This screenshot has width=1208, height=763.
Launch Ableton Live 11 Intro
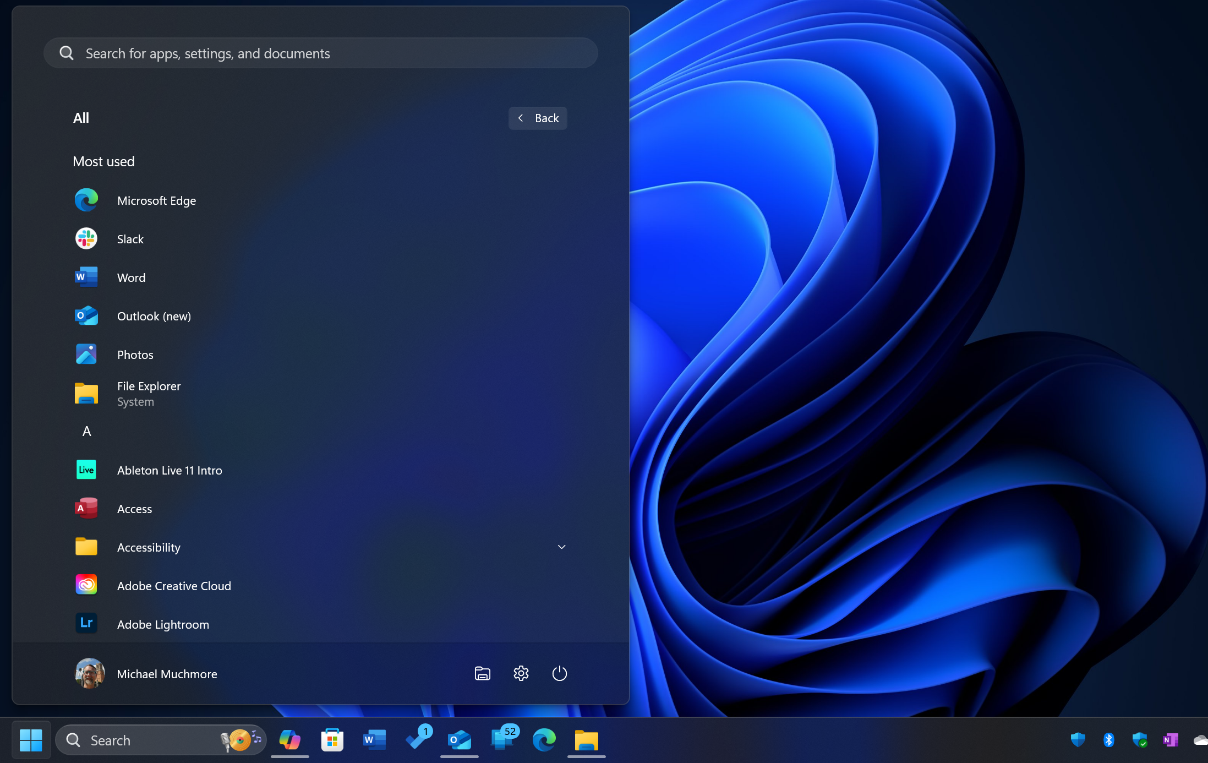point(169,470)
